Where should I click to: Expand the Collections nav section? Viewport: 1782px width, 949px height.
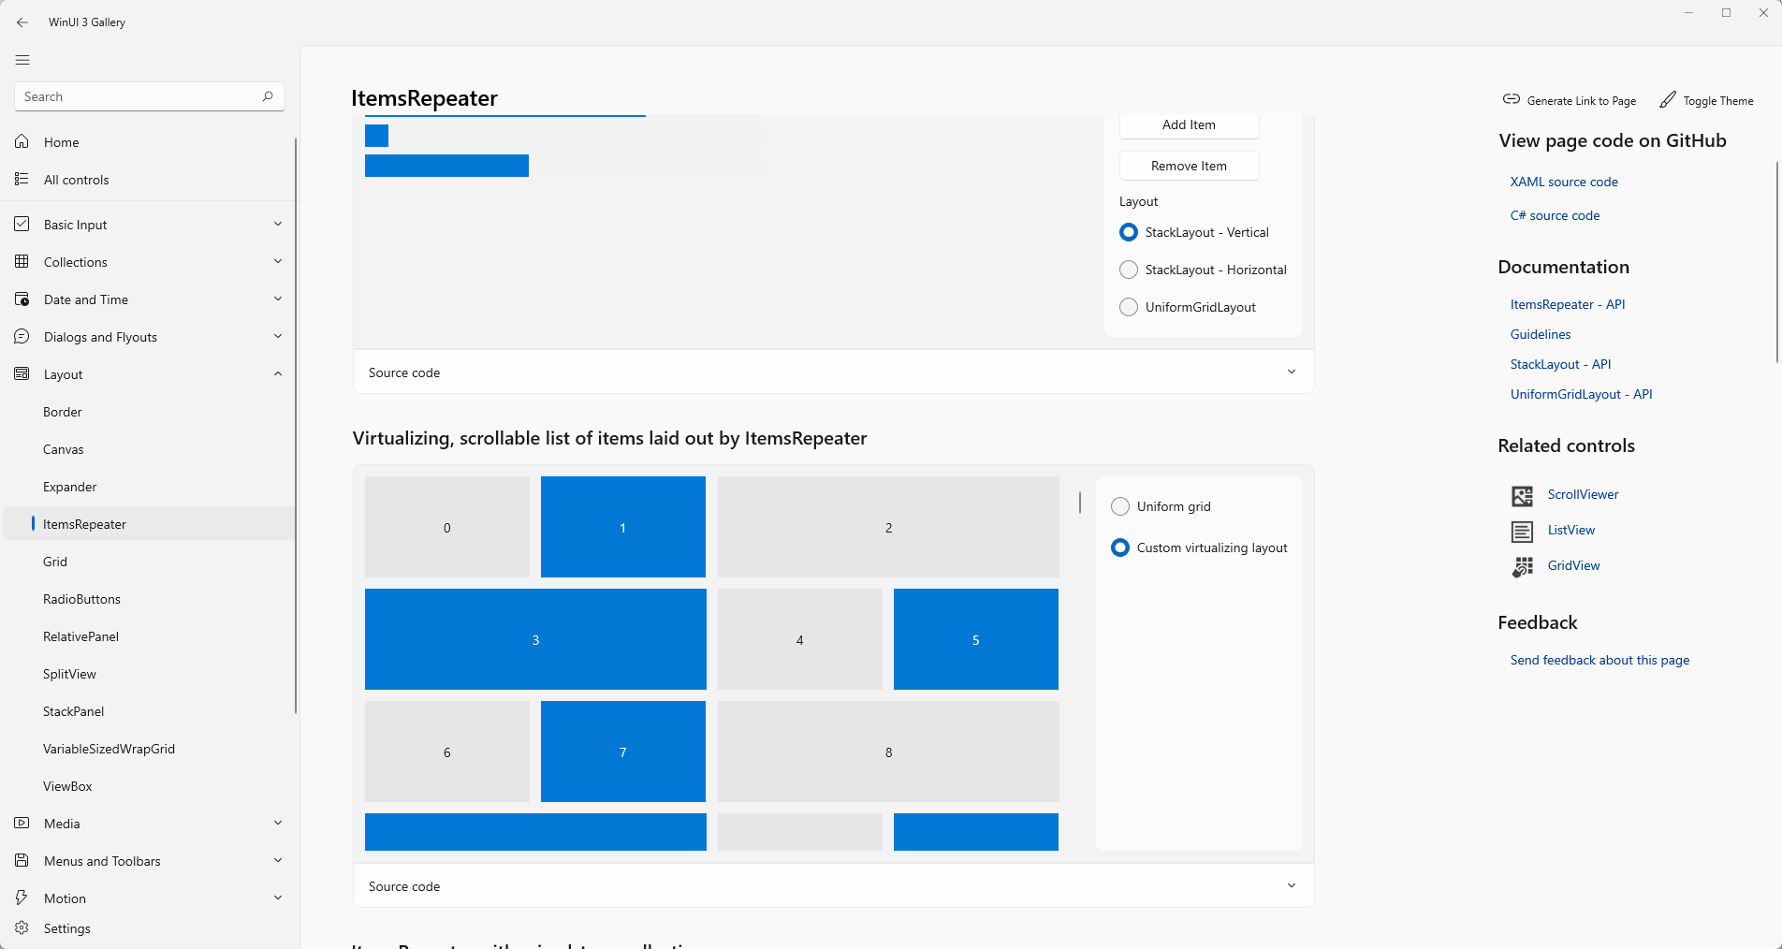pyautogui.click(x=150, y=262)
